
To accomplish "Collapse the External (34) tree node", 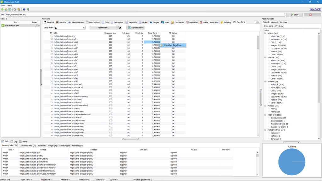I will 265,82.
